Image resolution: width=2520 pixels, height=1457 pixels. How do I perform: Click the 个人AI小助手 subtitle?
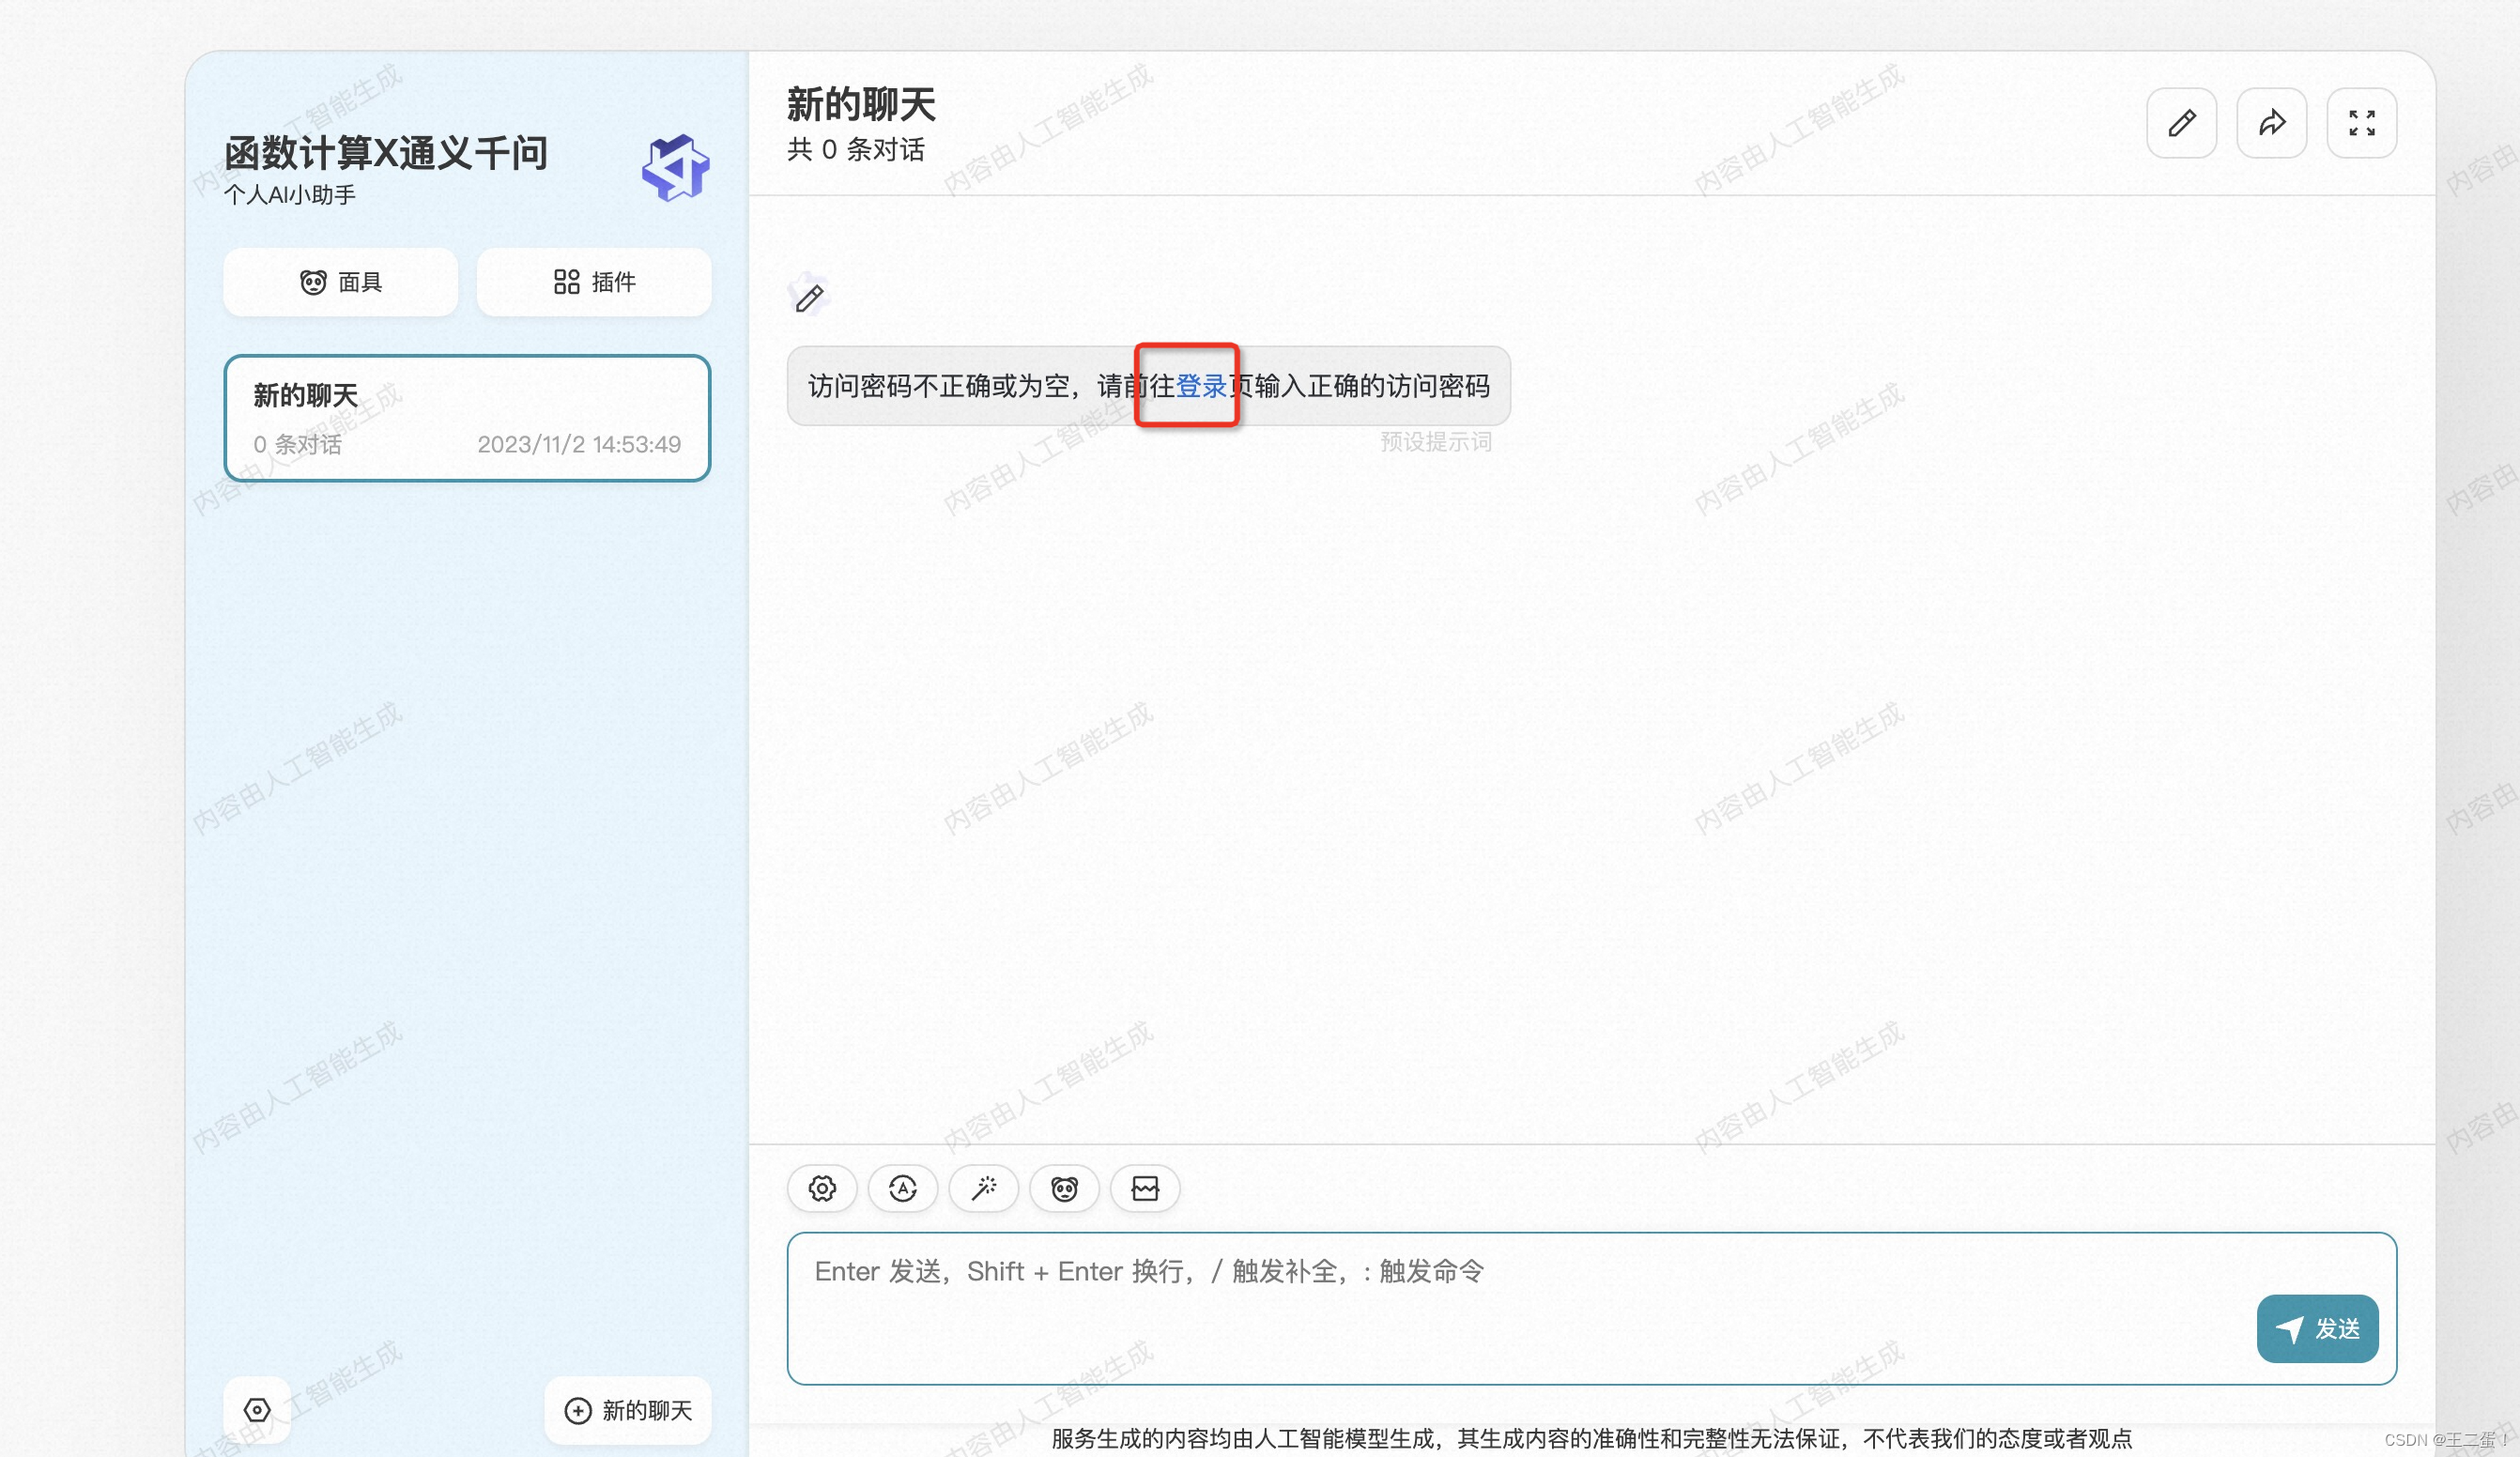(290, 195)
